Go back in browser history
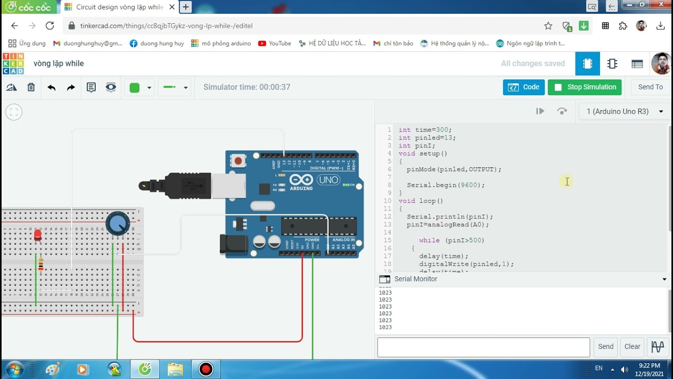The height and width of the screenshot is (379, 673). pyautogui.click(x=14, y=26)
